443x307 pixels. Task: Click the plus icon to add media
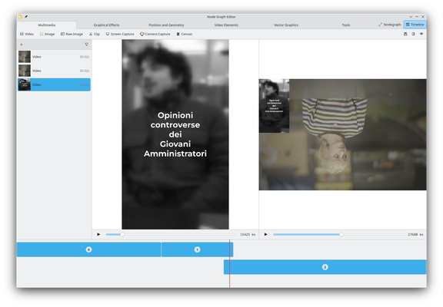point(22,45)
